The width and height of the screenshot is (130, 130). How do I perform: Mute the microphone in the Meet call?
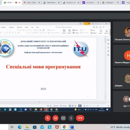tap(48, 118)
